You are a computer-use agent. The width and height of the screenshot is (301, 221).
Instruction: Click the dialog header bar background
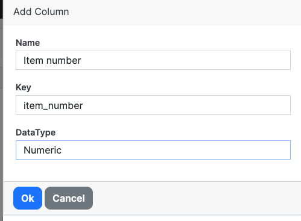[181, 12]
